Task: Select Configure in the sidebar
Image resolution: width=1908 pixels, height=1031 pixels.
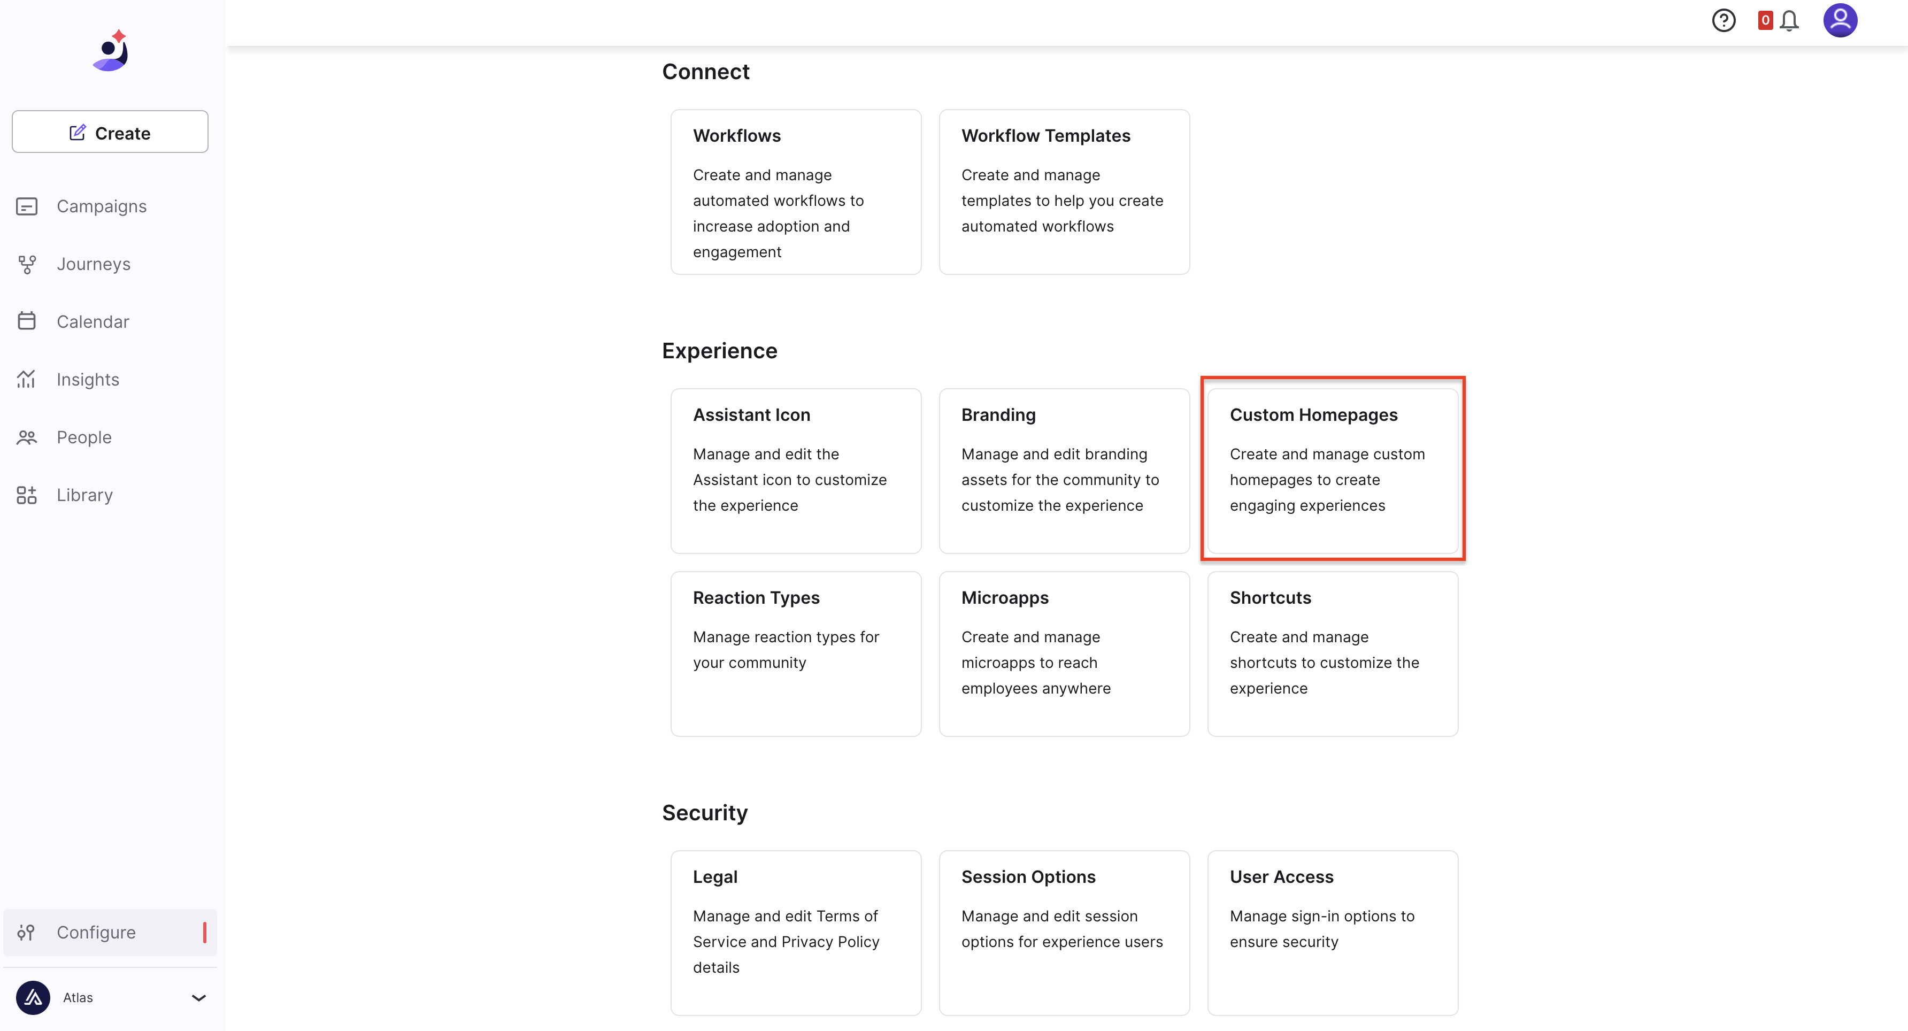Action: coord(110,932)
